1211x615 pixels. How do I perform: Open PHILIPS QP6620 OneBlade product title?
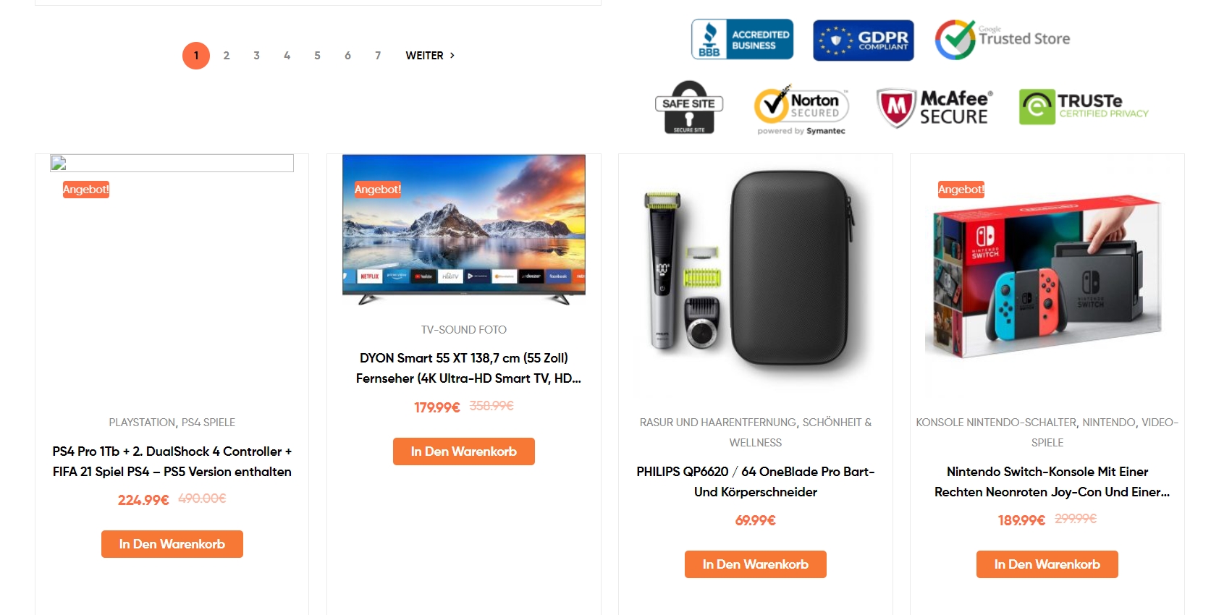(756, 482)
